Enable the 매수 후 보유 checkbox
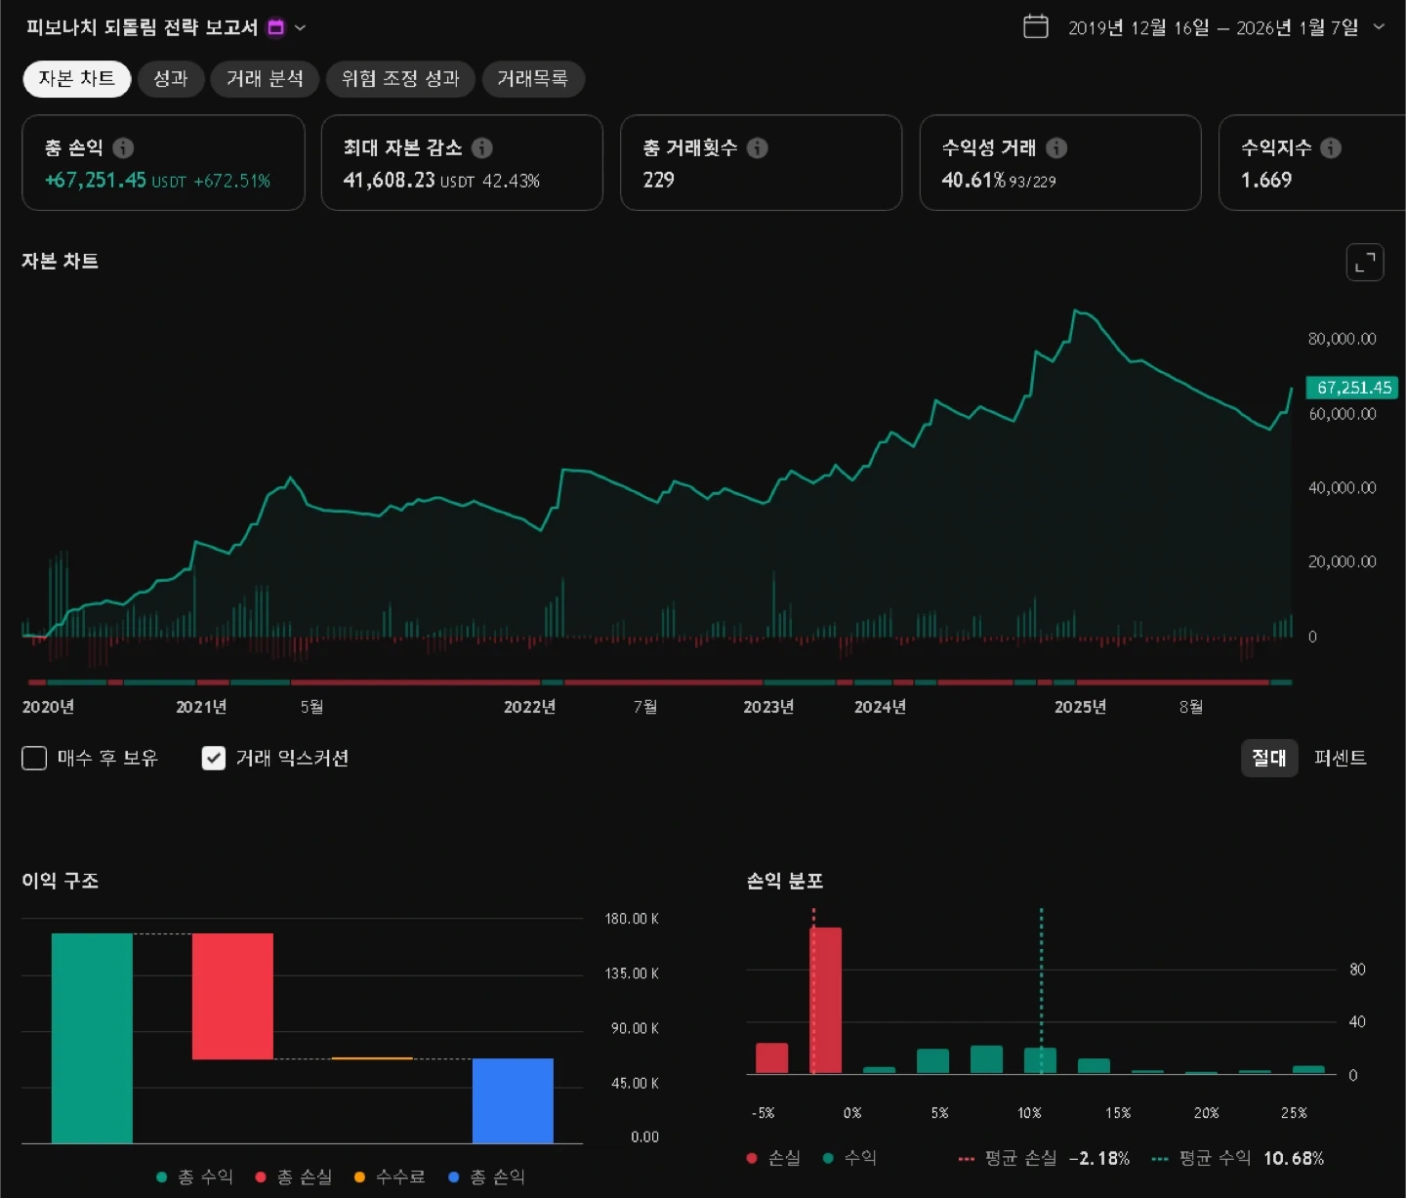 coord(34,758)
